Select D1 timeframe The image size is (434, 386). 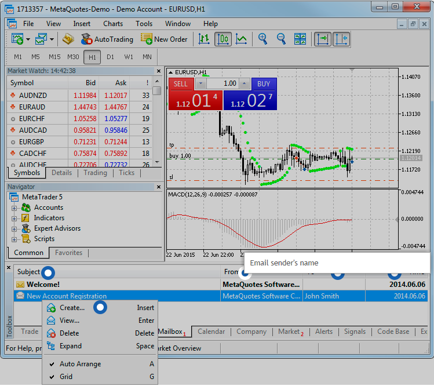111,57
